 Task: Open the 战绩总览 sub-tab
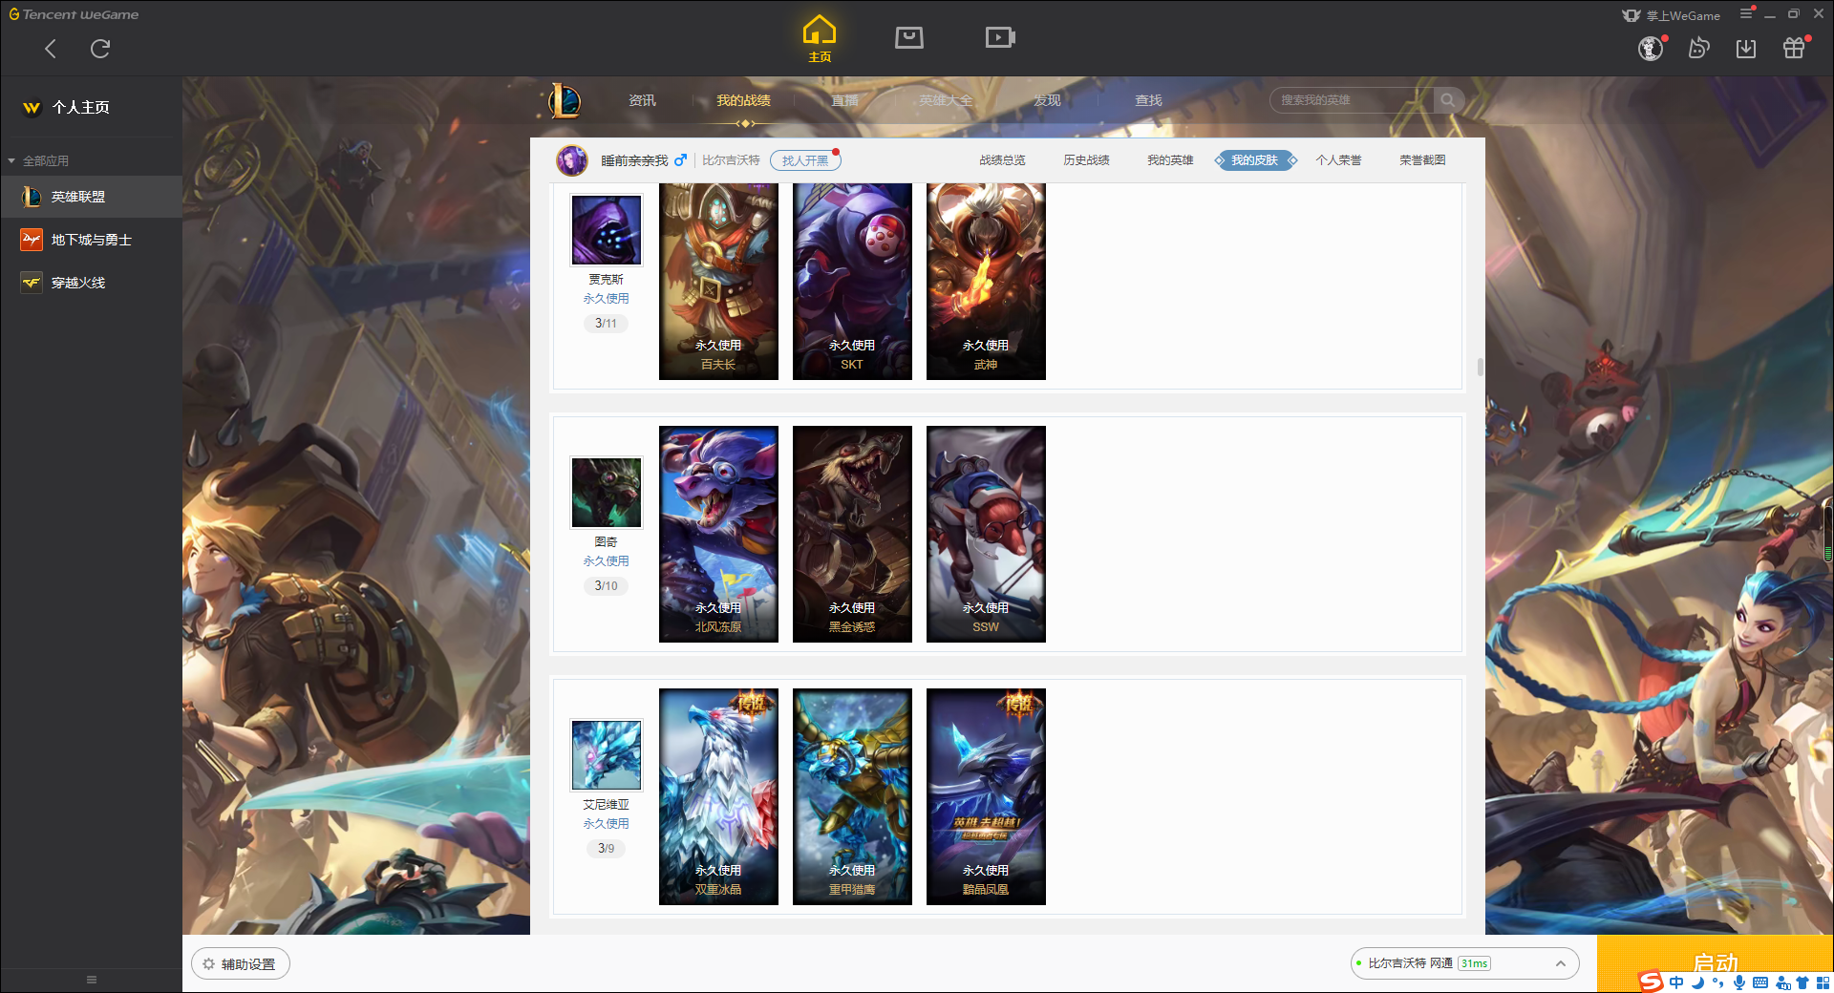click(1002, 160)
